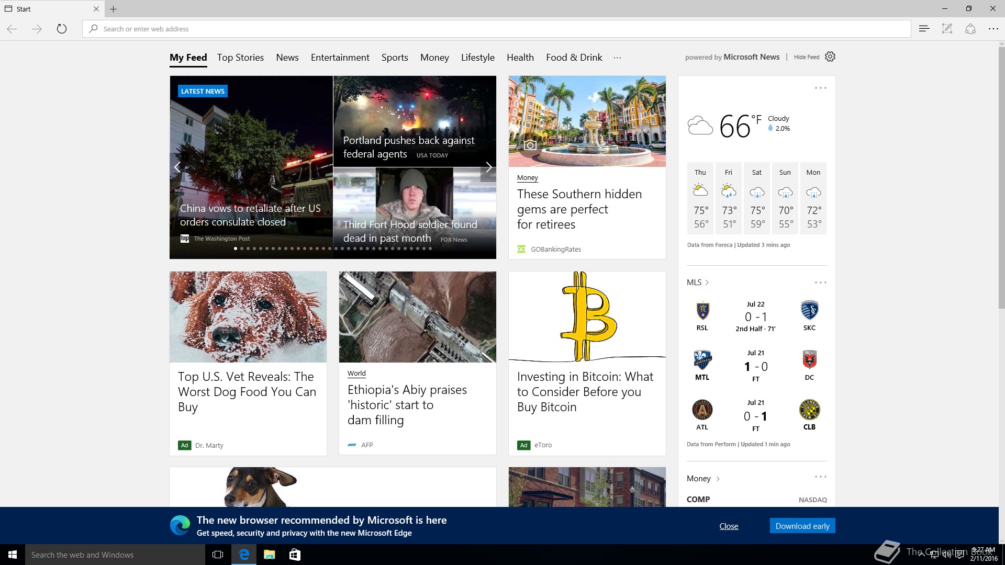
Task: Select the My Feed tab
Action: 188,58
